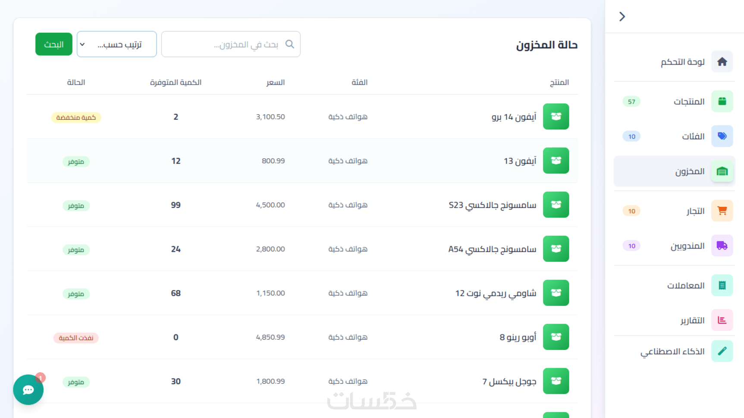Click the 10 badge next to التجار
744x418 pixels.
[631, 211]
